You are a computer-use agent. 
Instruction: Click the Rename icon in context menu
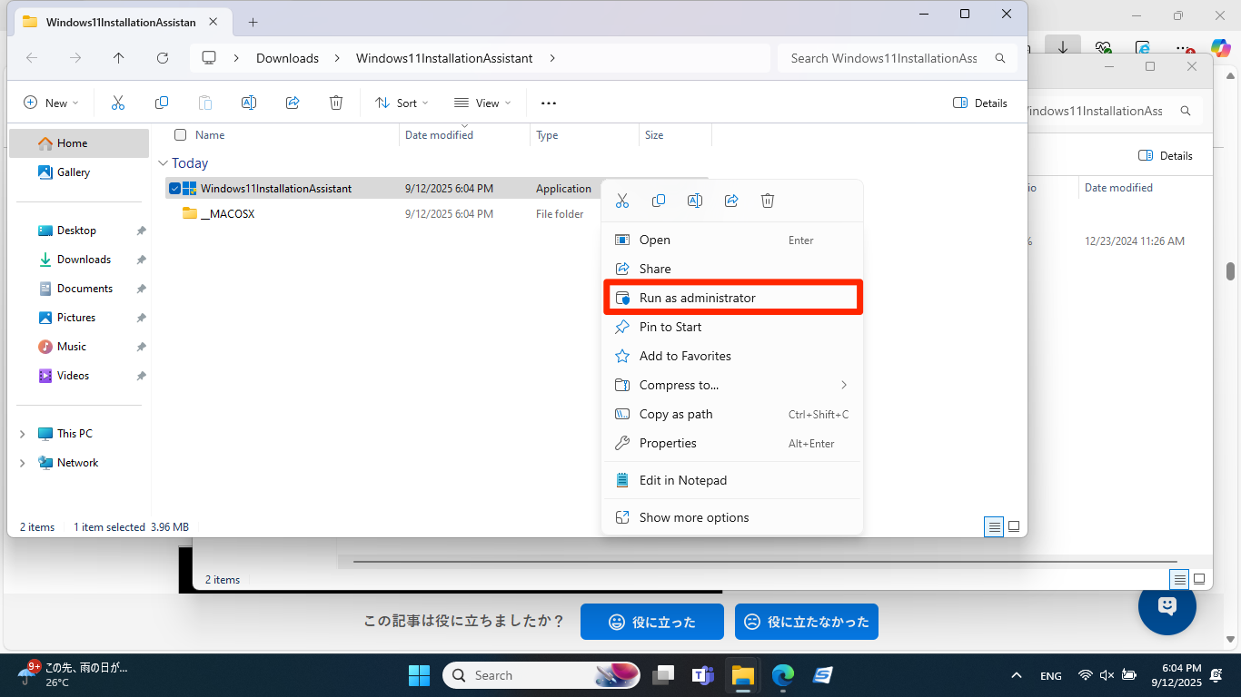tap(695, 201)
